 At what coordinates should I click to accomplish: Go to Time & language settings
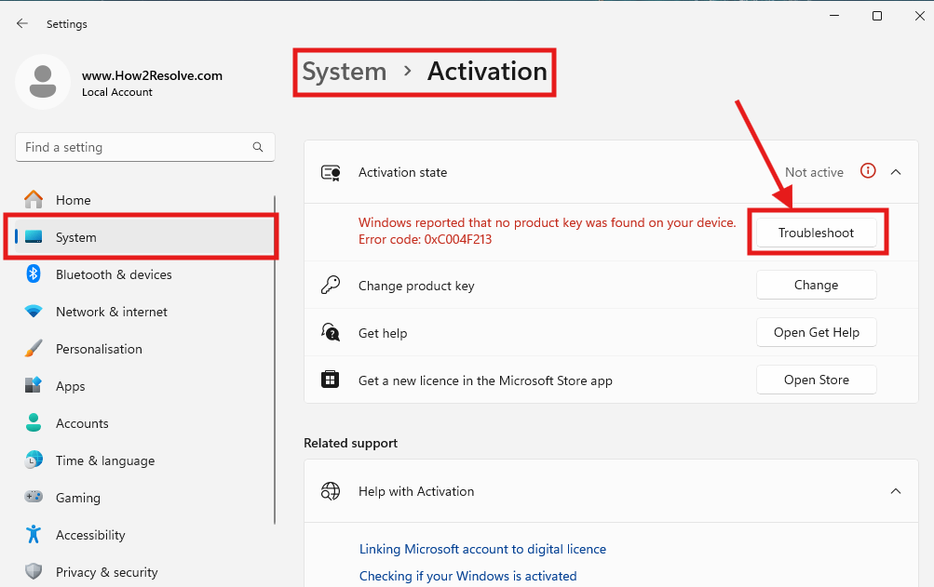[x=142, y=460]
